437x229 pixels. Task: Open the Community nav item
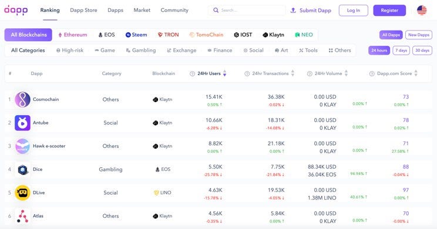(x=174, y=11)
